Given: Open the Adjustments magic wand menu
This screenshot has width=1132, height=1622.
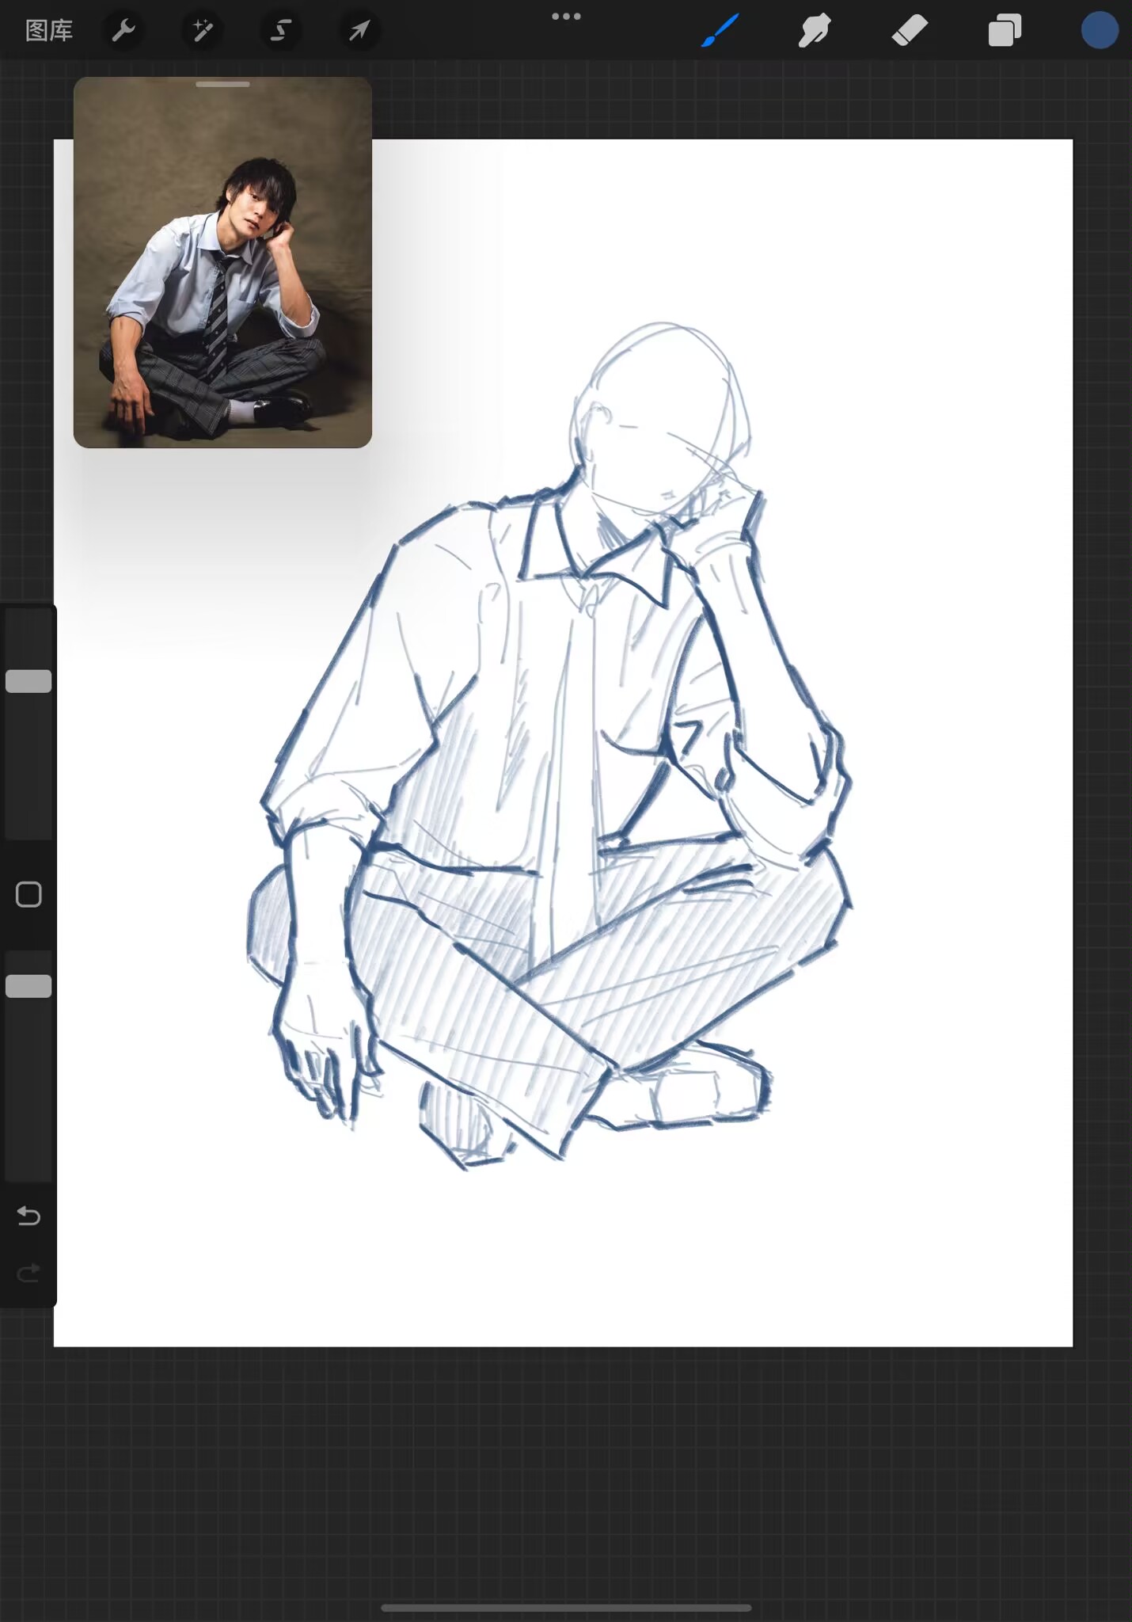Looking at the screenshot, I should tap(202, 31).
